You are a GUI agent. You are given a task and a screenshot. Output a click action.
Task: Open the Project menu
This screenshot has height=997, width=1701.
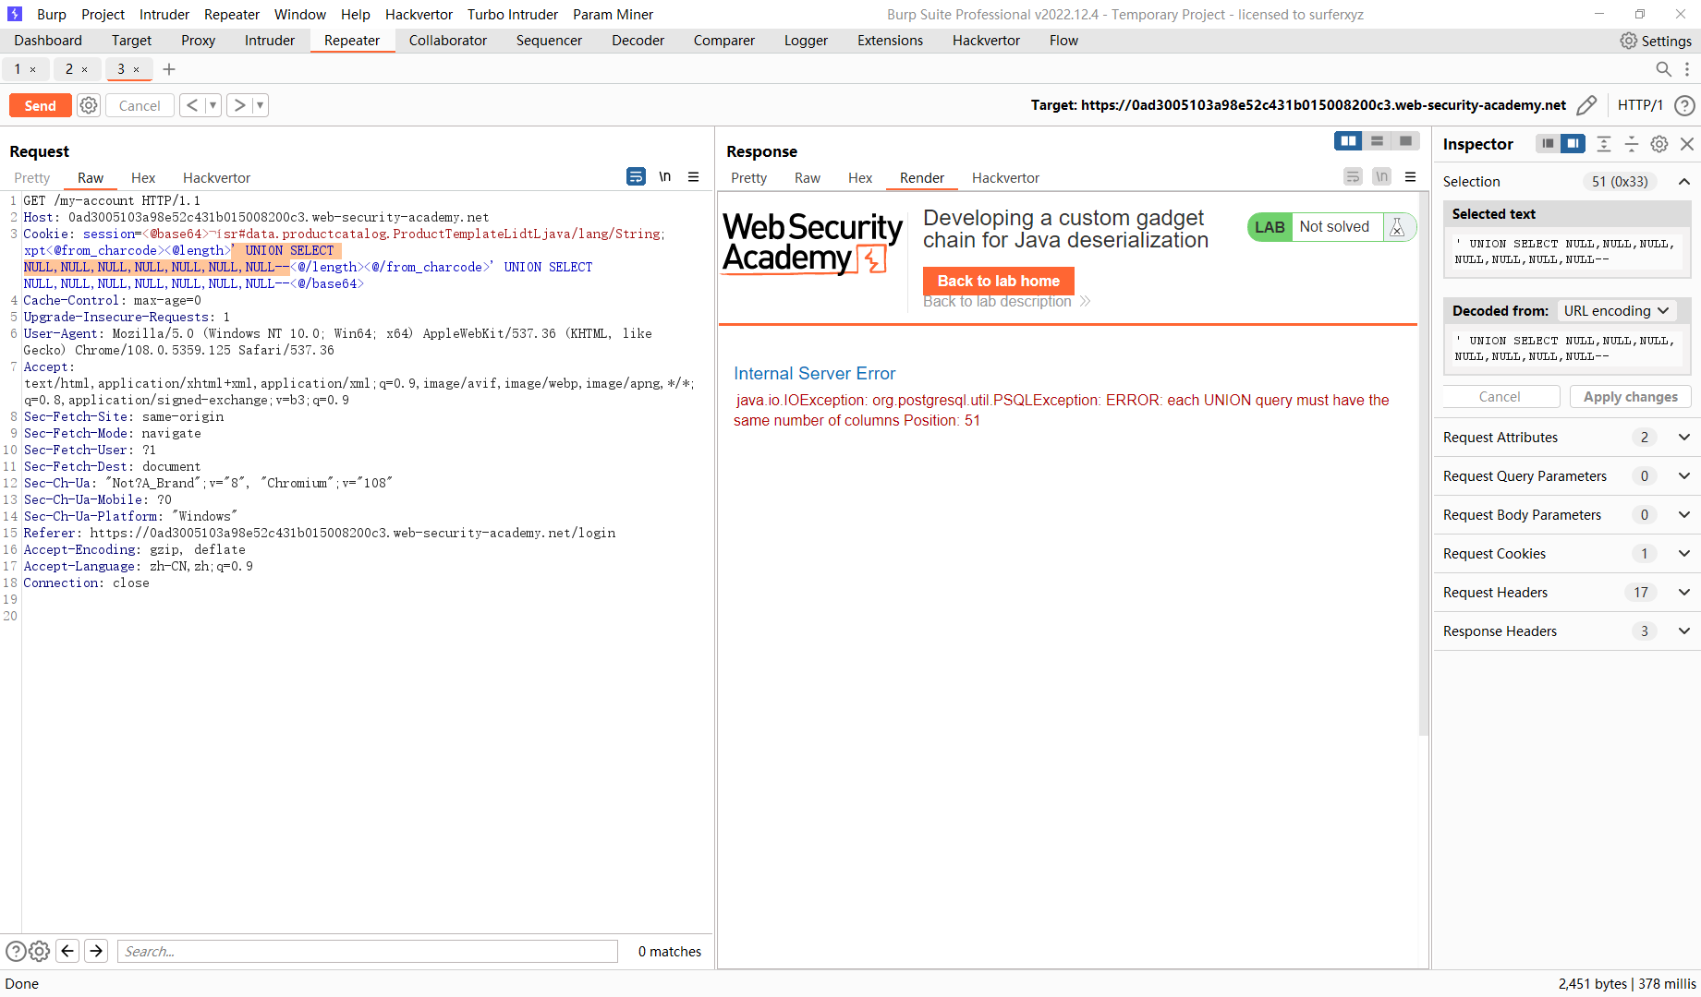coord(103,15)
